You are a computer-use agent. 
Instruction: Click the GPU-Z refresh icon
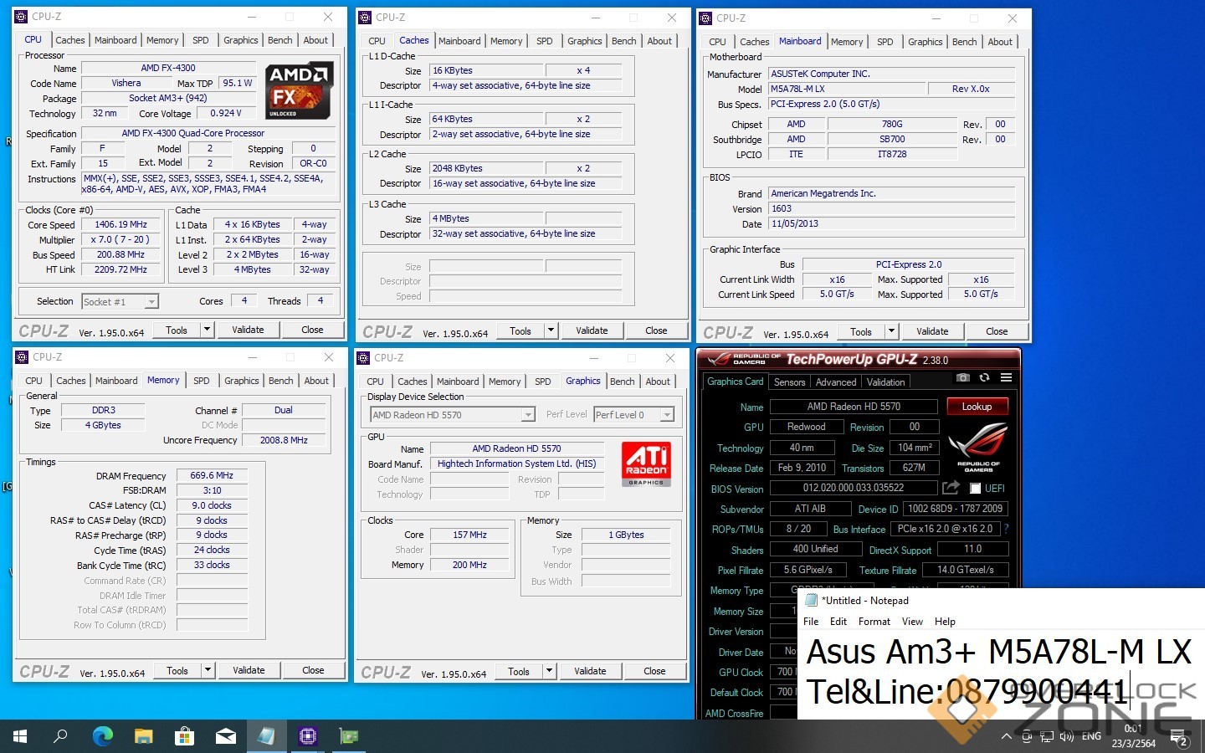tap(985, 378)
